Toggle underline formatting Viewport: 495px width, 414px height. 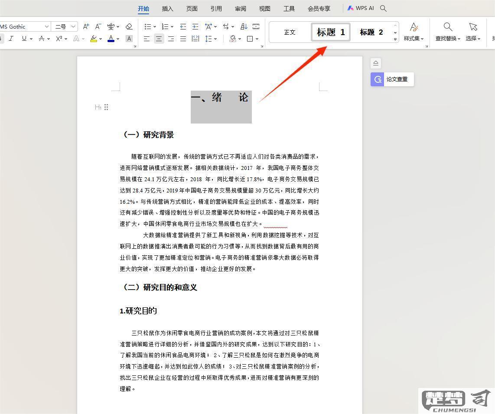point(24,39)
